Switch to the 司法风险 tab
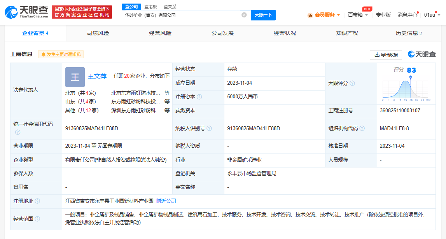This screenshot has height=239, width=446. click(98, 33)
